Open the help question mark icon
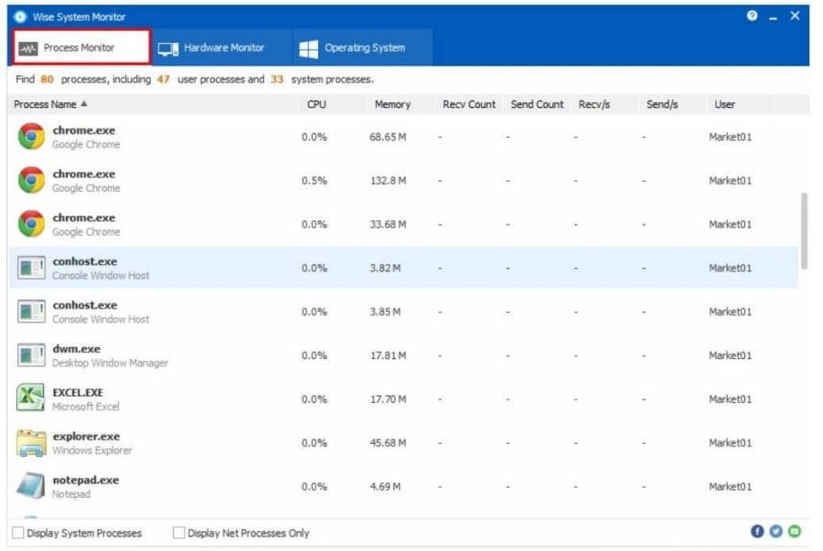Image resolution: width=823 pixels, height=551 pixels. click(753, 16)
